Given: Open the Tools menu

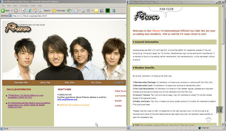Looking at the screenshot, I should 33,6.
